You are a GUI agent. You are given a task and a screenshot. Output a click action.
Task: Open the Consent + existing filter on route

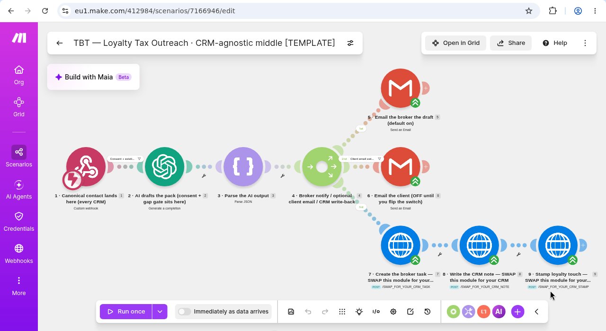click(125, 159)
